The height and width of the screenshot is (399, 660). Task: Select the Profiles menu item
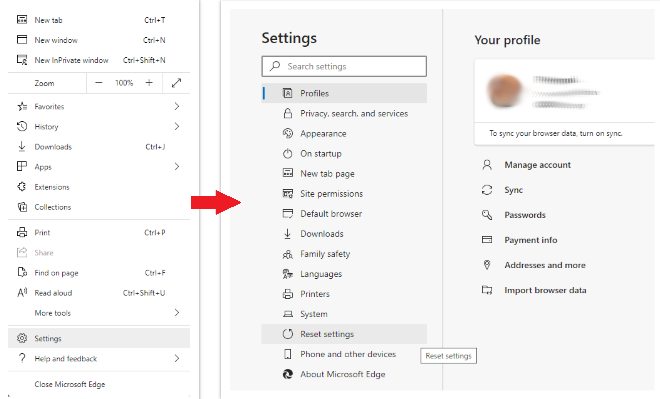[x=315, y=93]
